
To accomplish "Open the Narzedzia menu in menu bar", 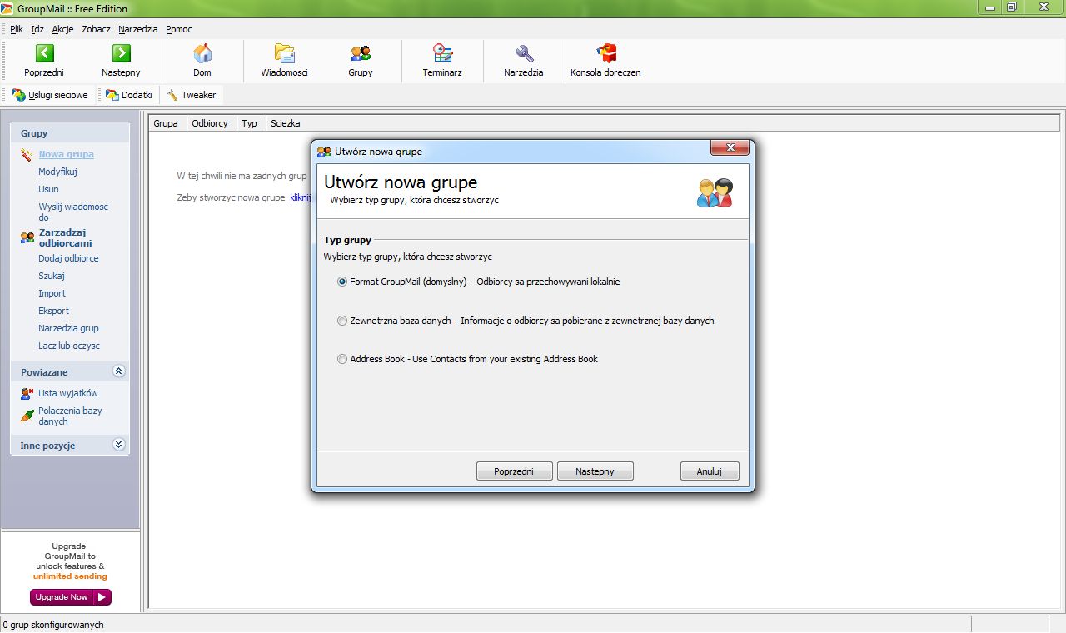I will point(138,29).
